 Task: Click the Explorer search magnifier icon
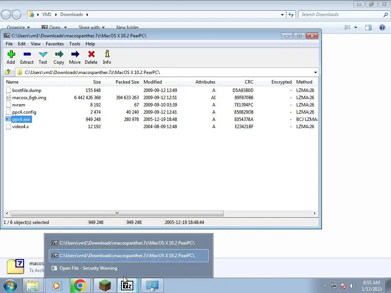pos(386,14)
